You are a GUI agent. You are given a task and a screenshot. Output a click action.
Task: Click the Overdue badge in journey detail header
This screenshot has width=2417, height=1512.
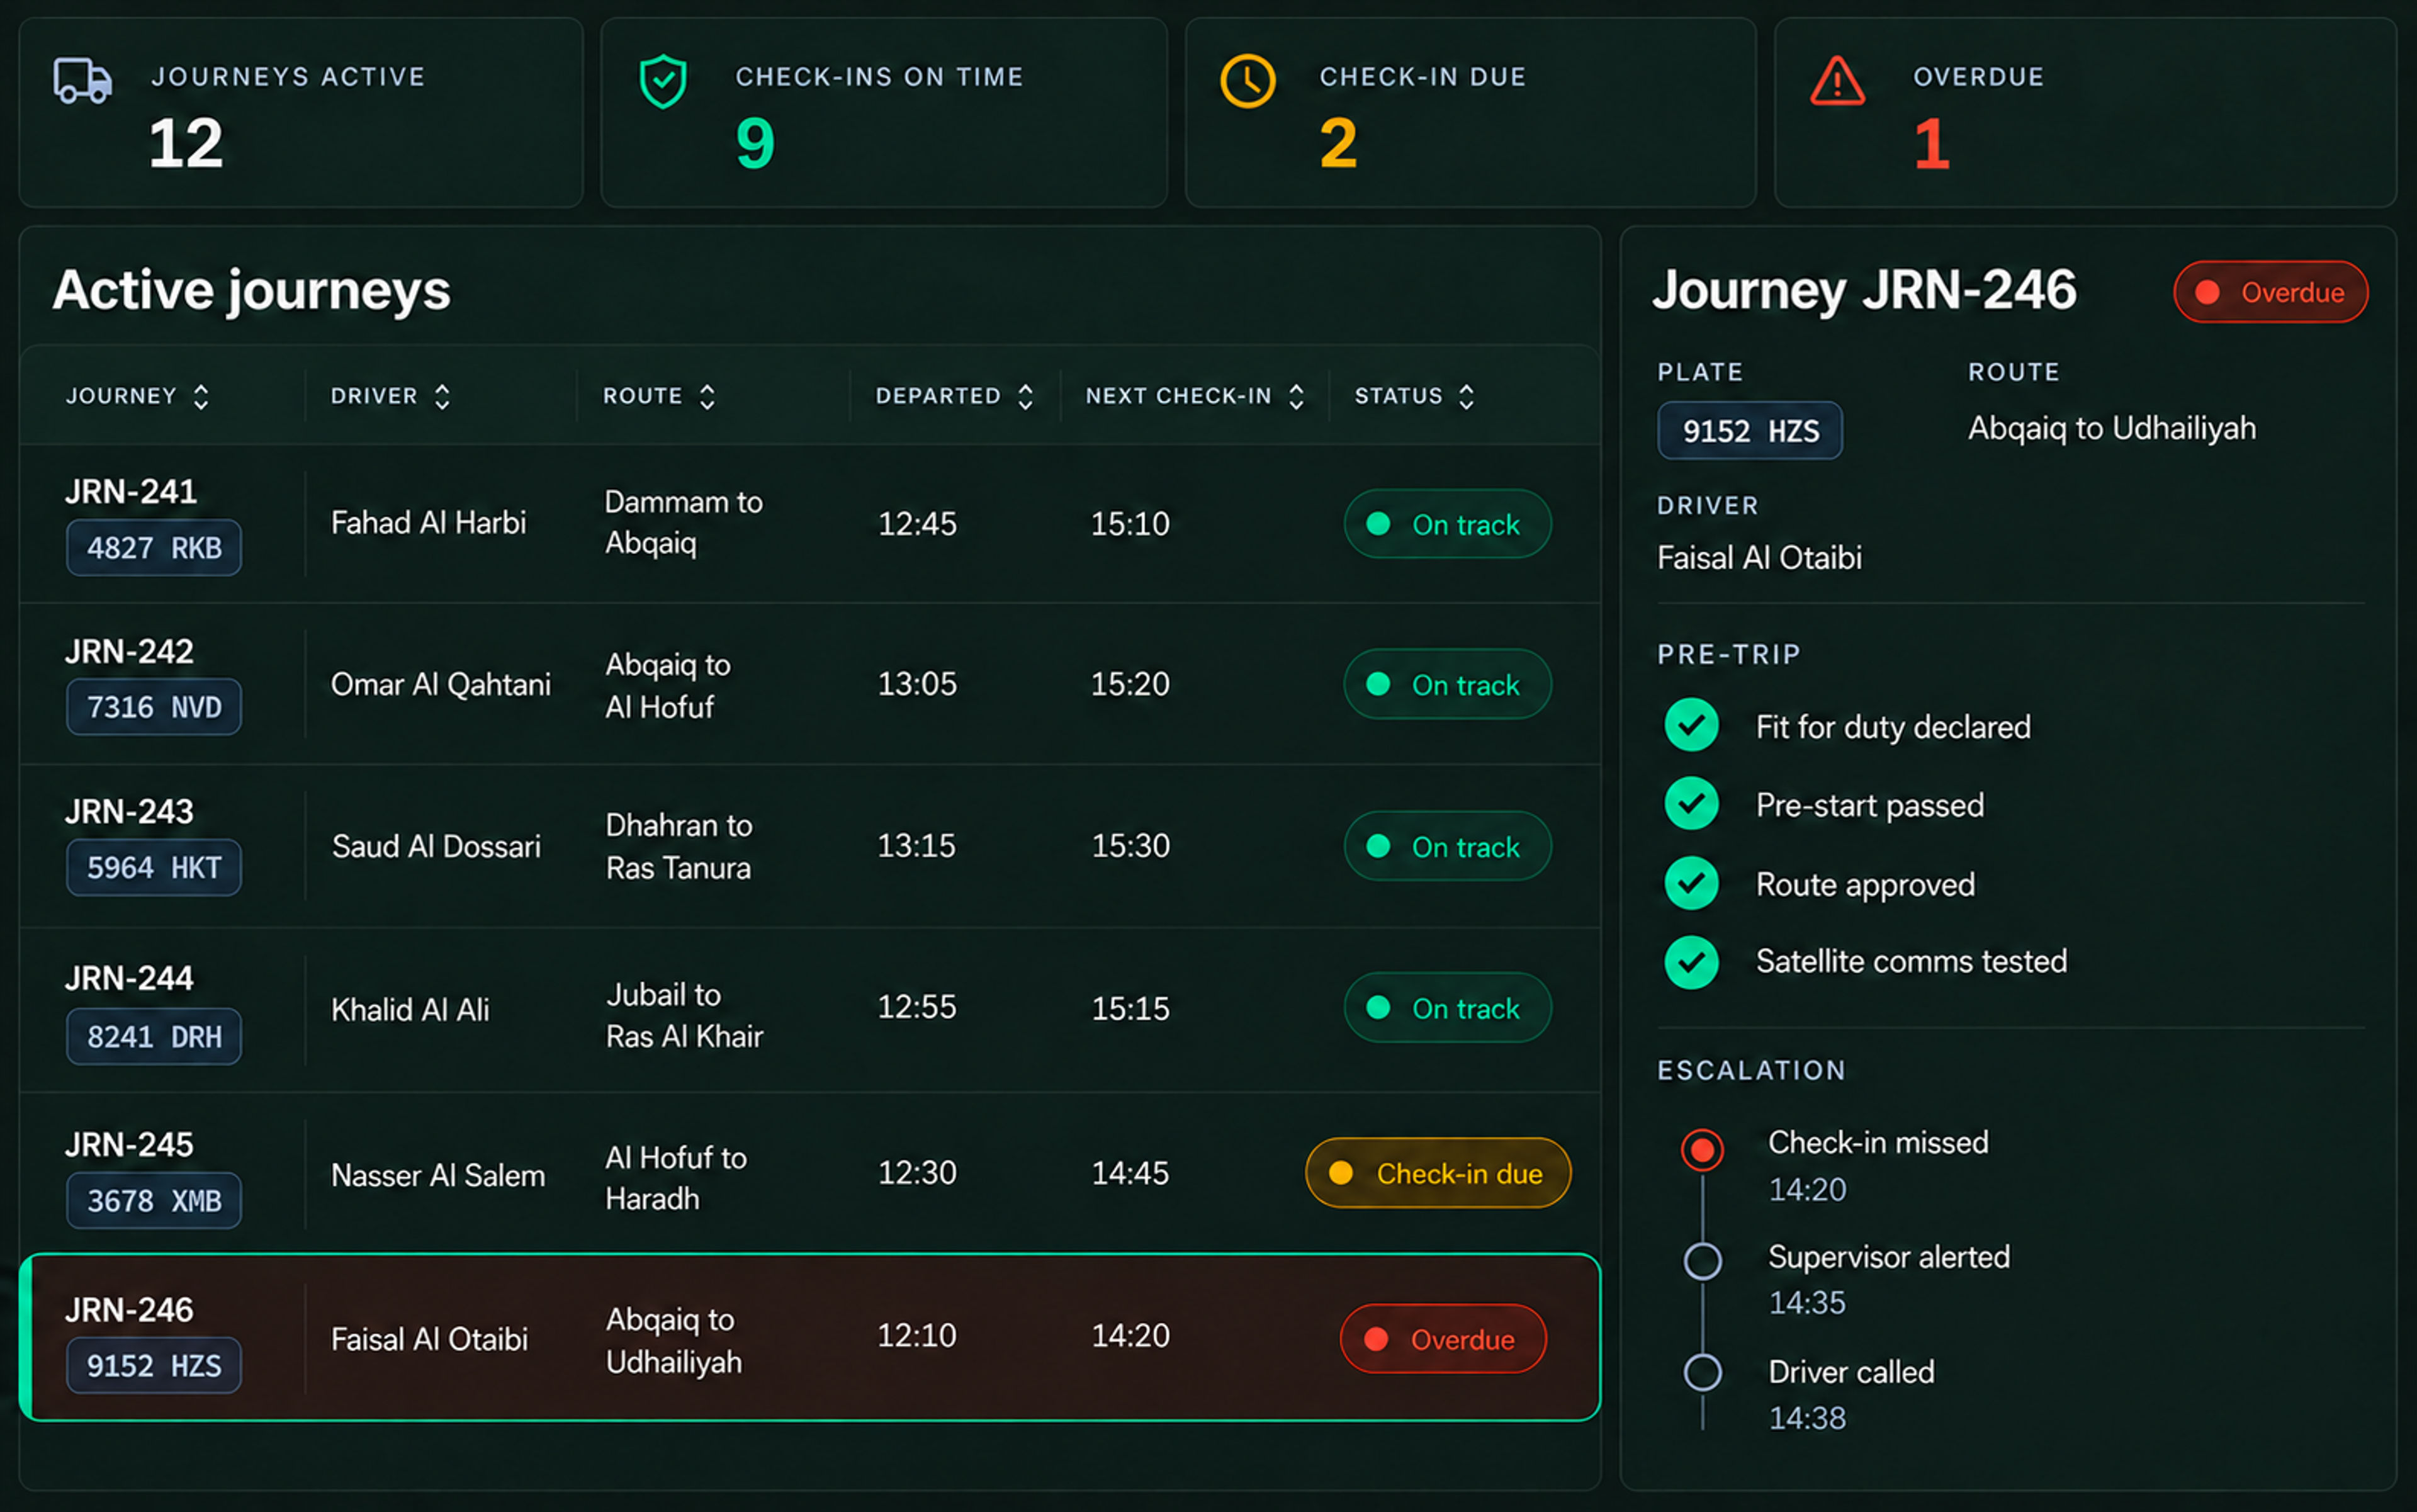[x=2270, y=292]
